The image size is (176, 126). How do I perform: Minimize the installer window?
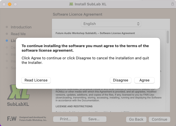(10, 4)
